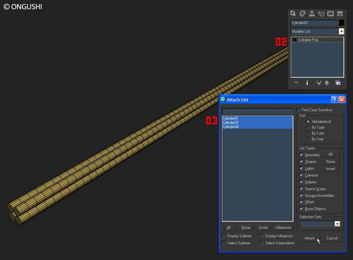Open the Hierarchy panel icon
This screenshot has width=353, height=260.
tap(312, 13)
